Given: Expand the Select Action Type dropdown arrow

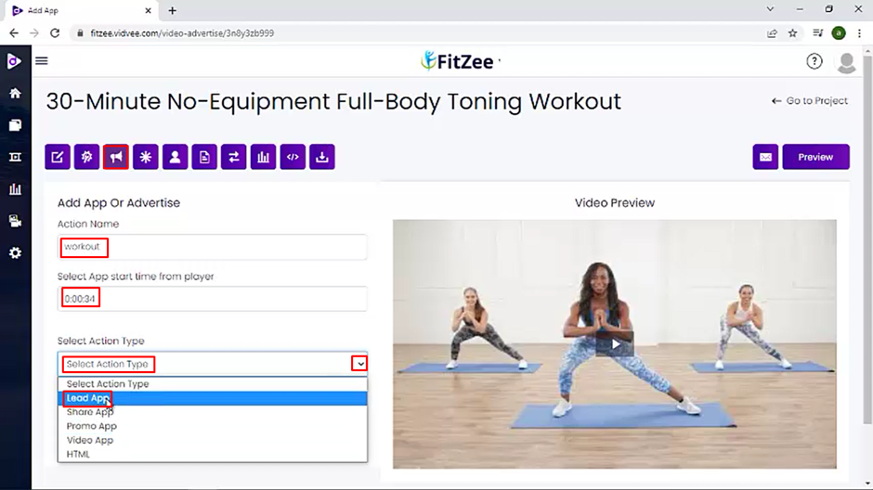Looking at the screenshot, I should 359,364.
